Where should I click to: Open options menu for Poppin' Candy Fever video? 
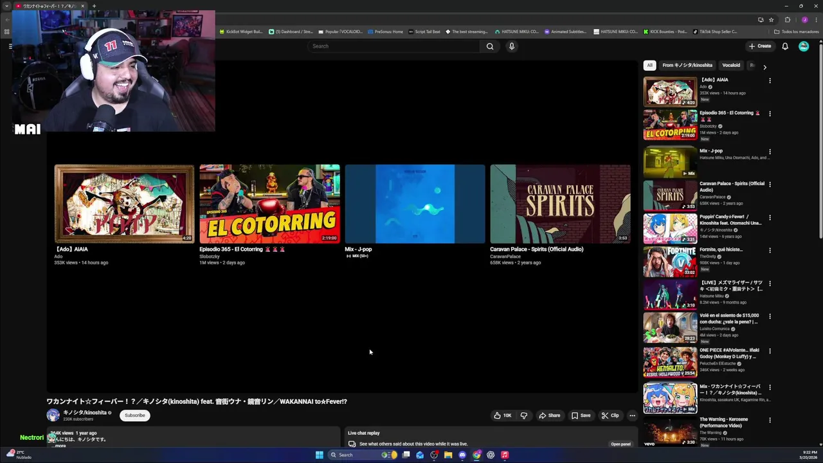point(770,218)
